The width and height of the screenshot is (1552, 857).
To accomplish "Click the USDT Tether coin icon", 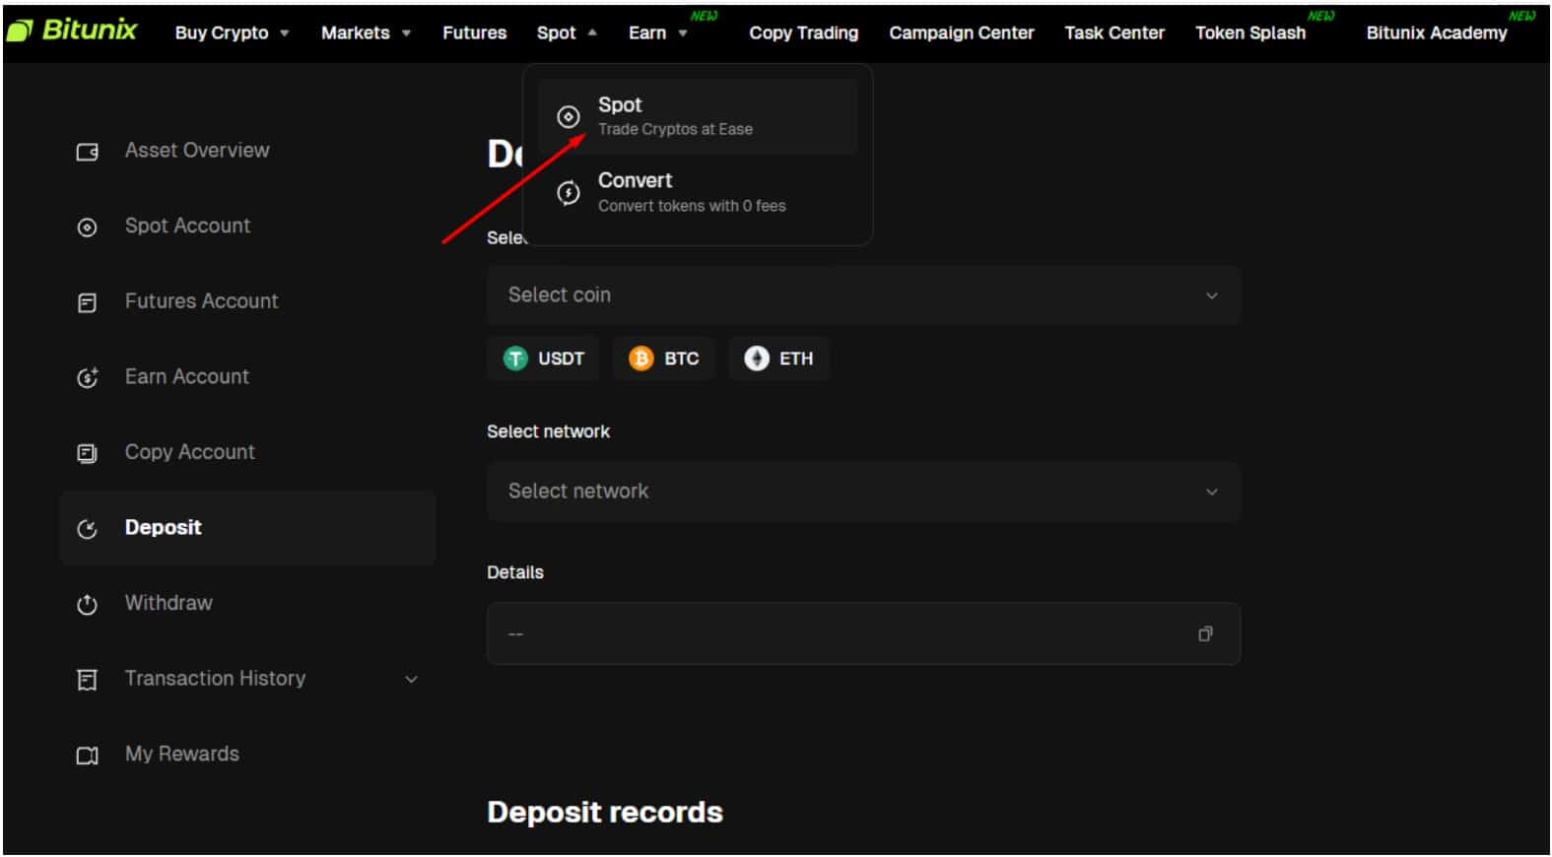I will point(515,359).
